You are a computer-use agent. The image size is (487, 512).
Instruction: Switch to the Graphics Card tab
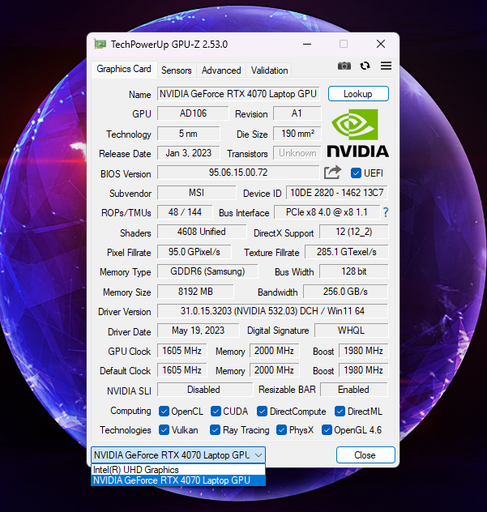124,69
